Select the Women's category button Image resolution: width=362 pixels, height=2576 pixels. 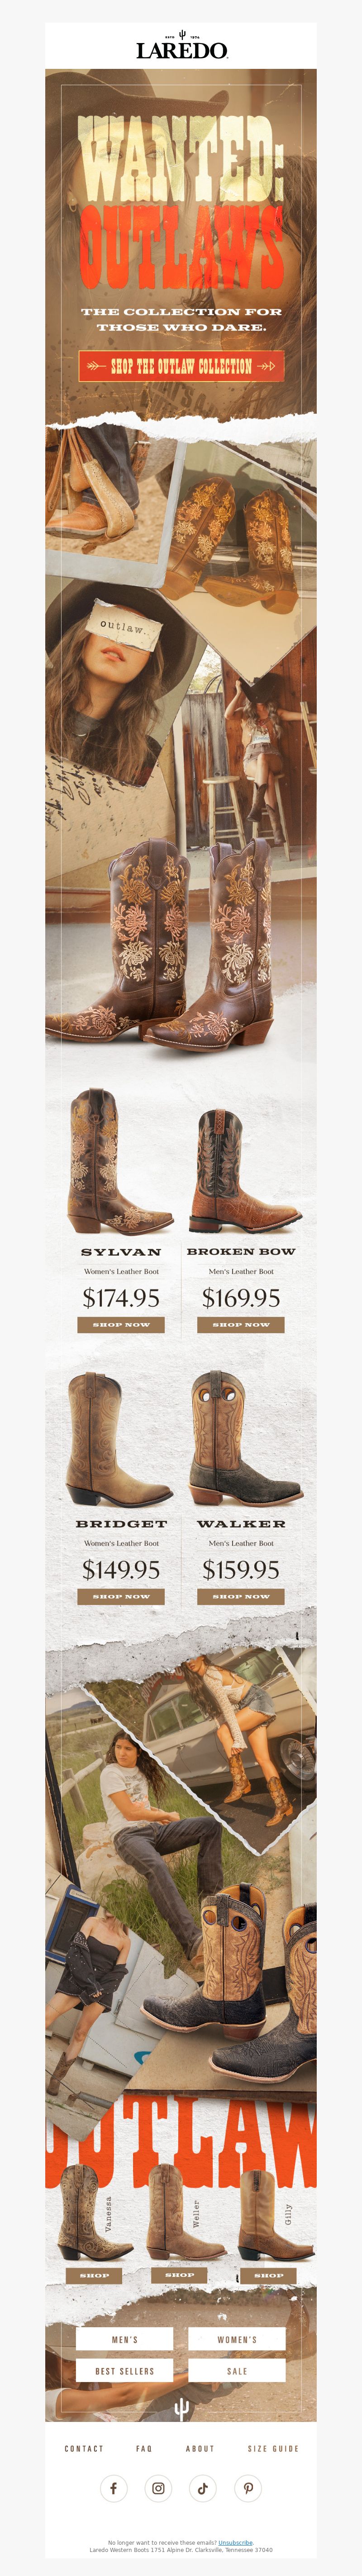coord(237,2339)
